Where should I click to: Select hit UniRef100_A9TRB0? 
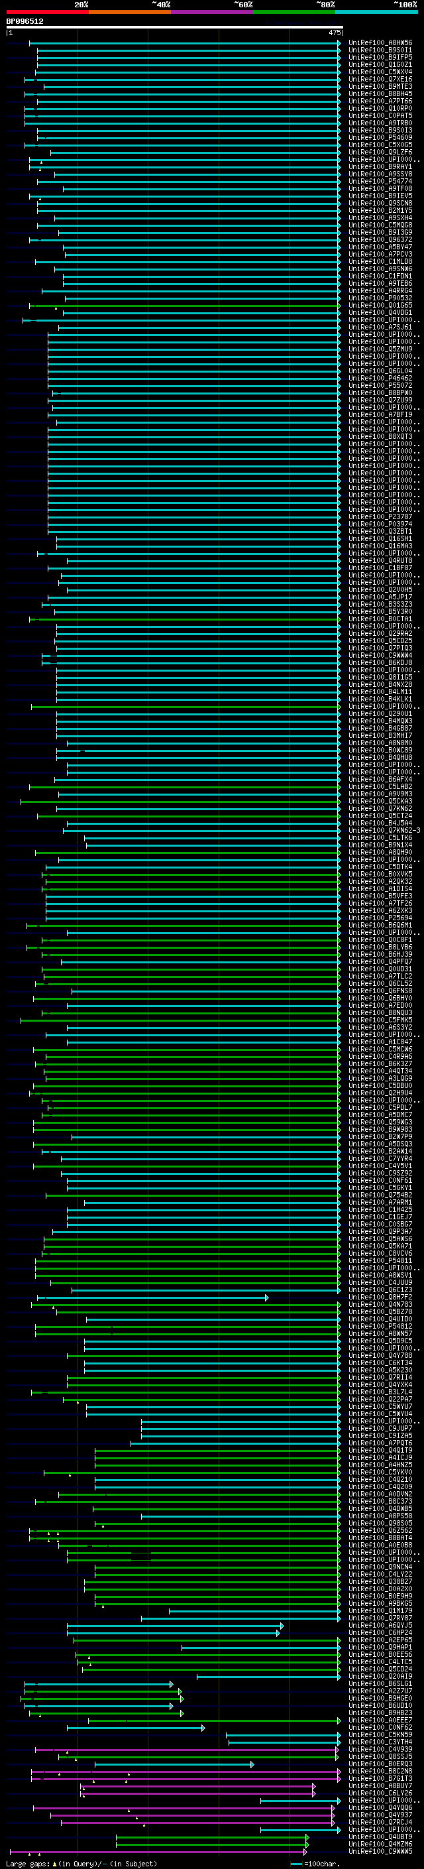380,123
